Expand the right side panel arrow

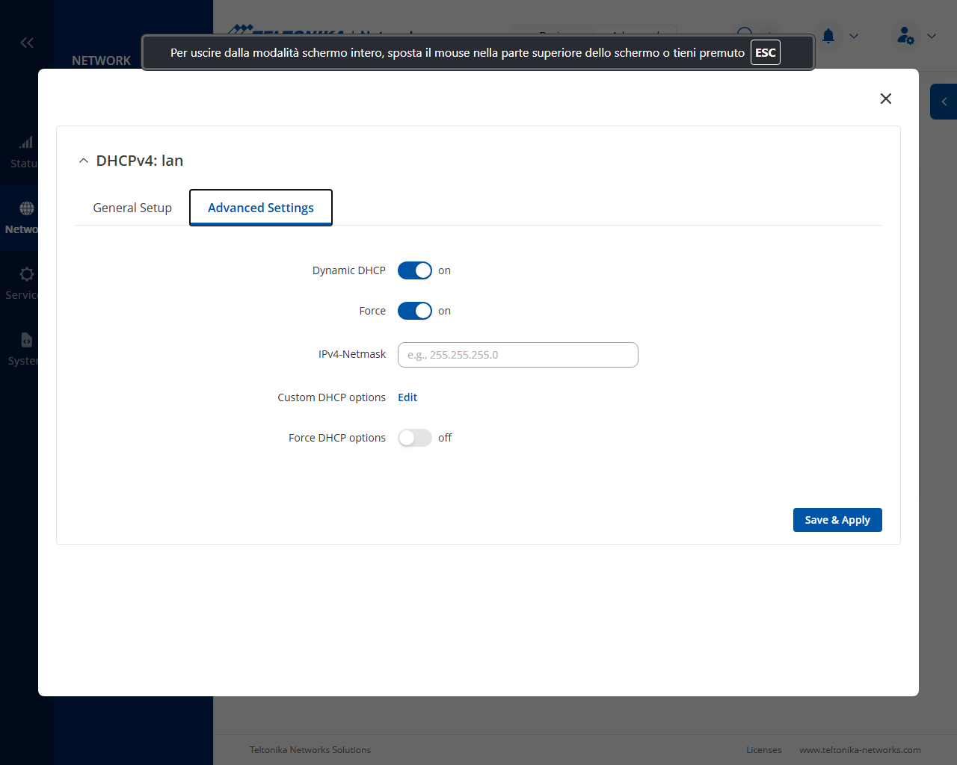click(944, 102)
